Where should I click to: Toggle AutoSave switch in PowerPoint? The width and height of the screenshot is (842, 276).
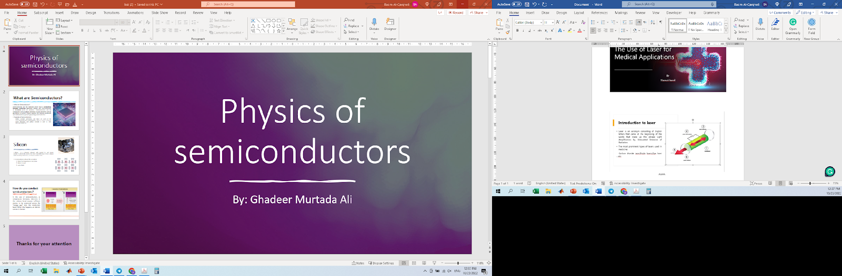(x=25, y=4)
